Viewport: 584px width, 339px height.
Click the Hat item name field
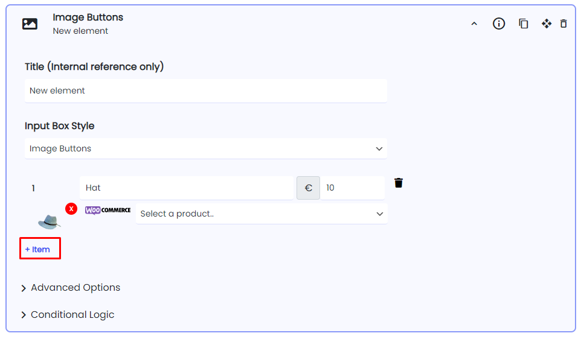click(x=187, y=188)
